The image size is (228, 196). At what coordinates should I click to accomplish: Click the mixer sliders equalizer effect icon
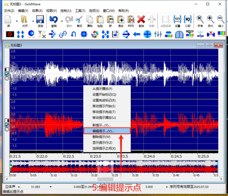coord(158,34)
